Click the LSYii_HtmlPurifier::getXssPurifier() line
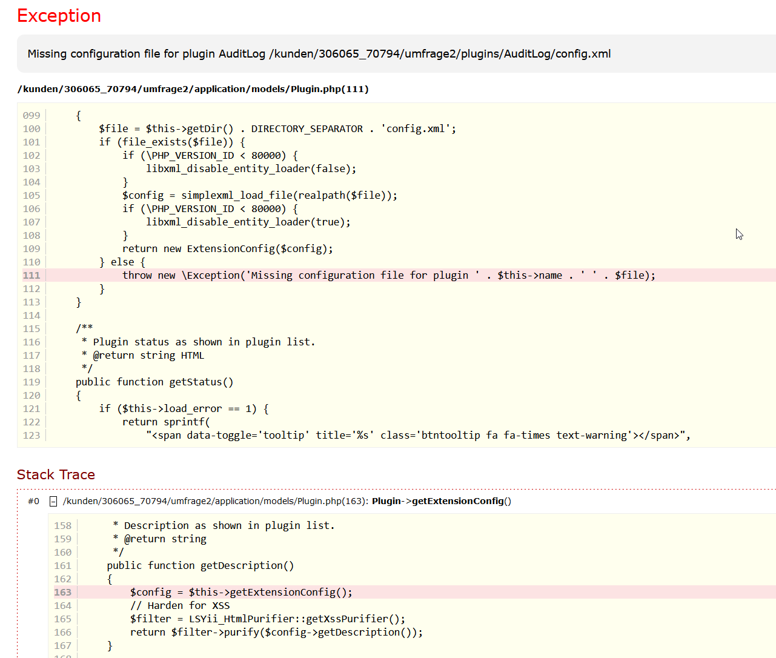Viewport: 776px width, 658px height. tap(267, 619)
